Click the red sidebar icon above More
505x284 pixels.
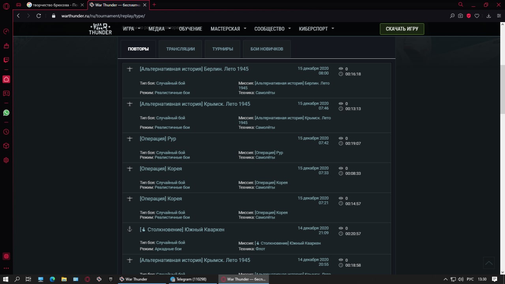click(x=6, y=256)
